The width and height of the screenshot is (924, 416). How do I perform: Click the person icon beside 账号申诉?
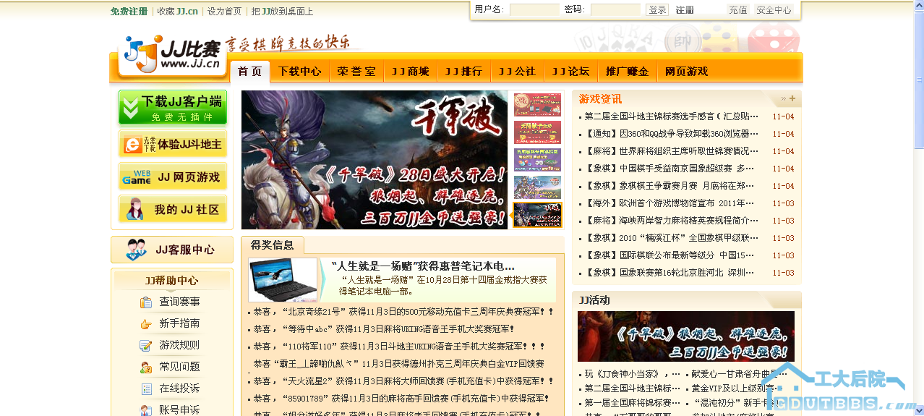pos(146,410)
